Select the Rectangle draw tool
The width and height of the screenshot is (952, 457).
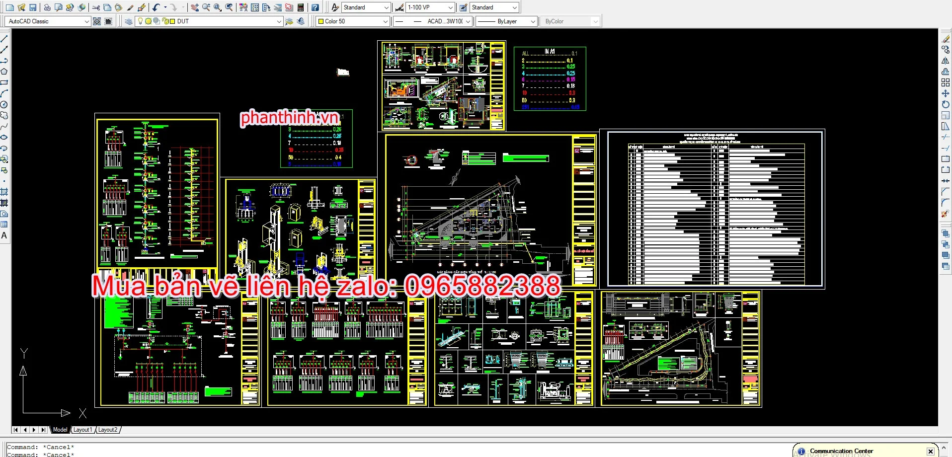[4, 82]
